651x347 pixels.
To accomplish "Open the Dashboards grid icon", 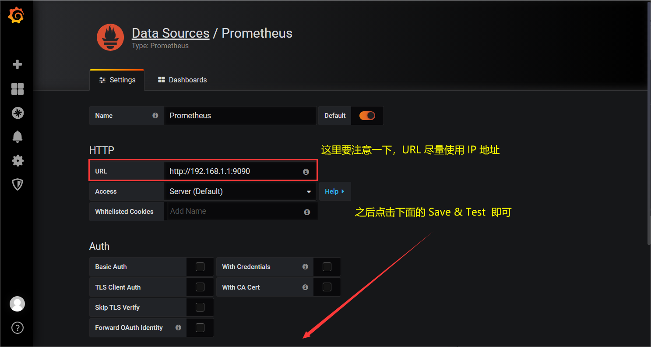I will point(18,89).
